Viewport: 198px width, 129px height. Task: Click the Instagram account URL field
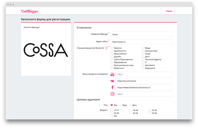coord(144,94)
